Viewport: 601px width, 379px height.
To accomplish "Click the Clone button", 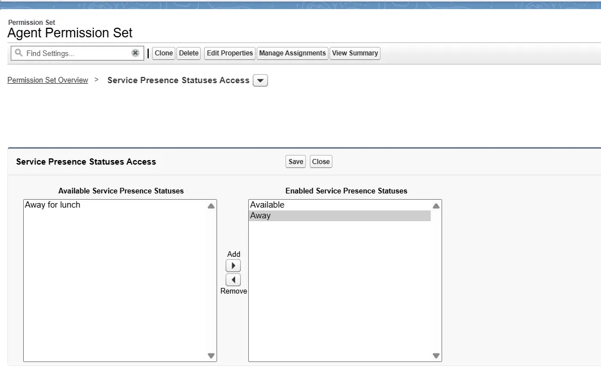I will point(163,53).
